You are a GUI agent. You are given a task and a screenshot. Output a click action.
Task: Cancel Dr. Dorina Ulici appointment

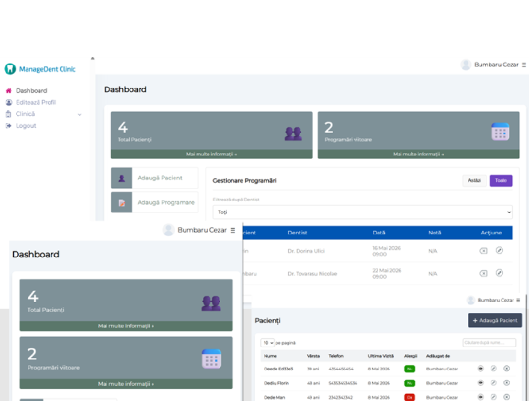click(483, 251)
